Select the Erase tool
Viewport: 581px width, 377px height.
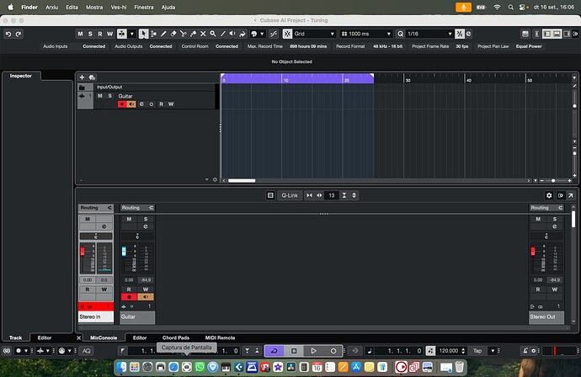point(173,34)
